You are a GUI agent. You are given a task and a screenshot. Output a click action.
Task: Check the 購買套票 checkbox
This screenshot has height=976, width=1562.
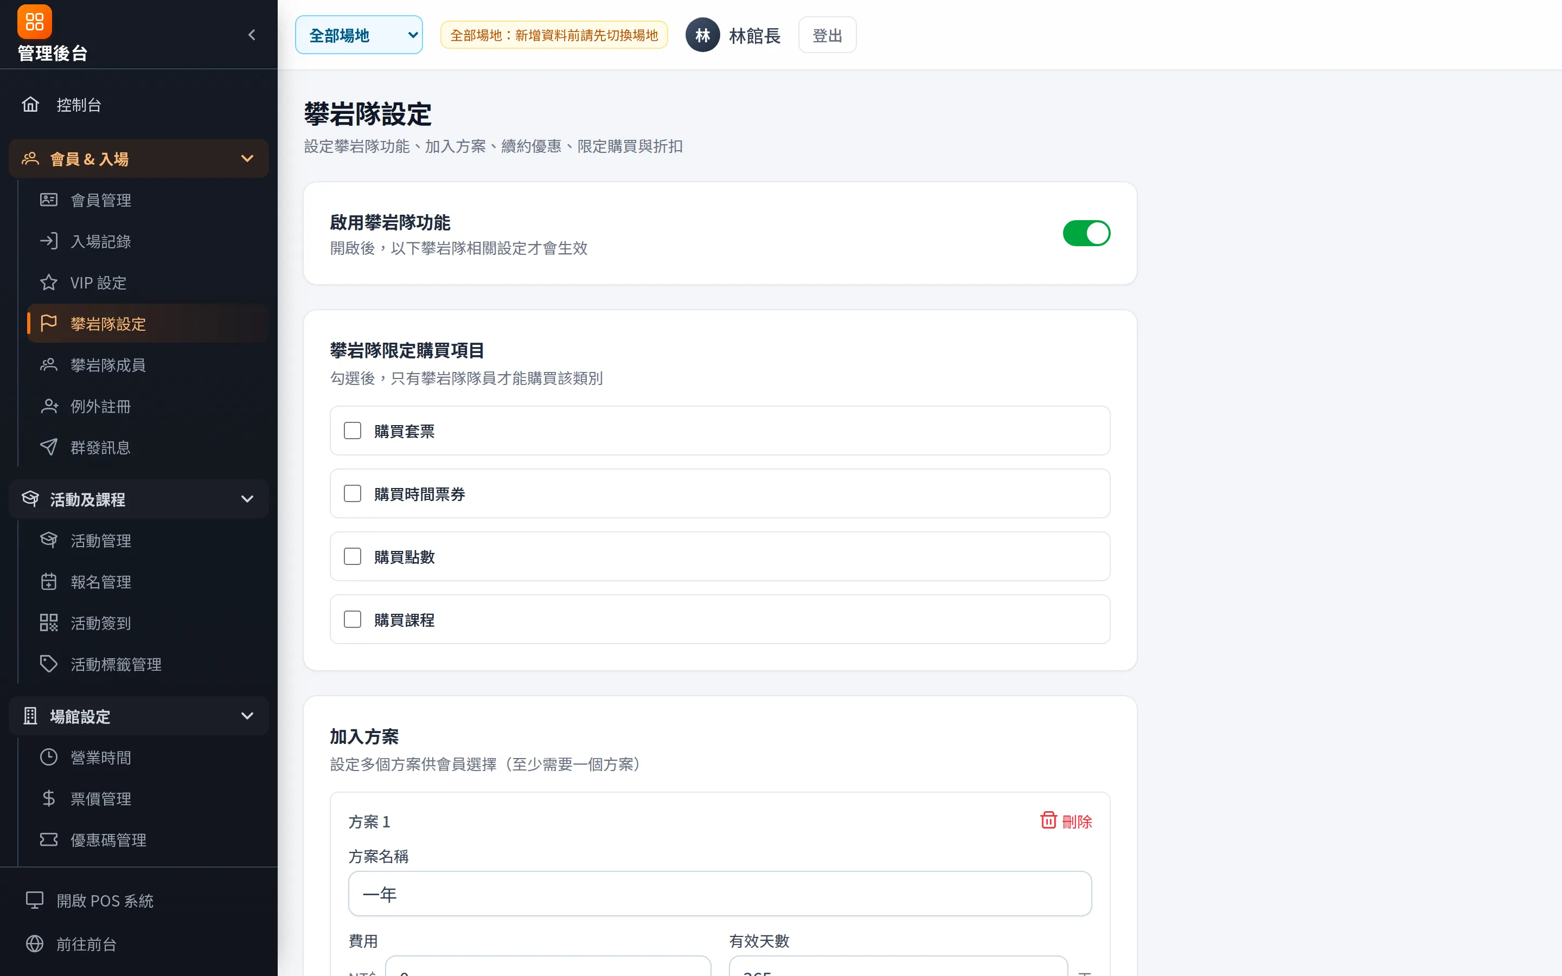coord(353,431)
